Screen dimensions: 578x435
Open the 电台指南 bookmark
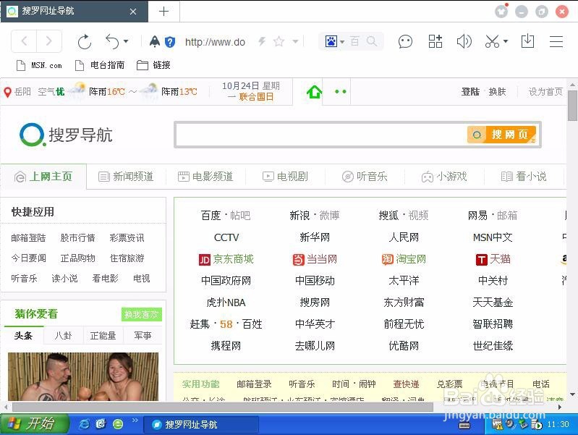point(100,65)
